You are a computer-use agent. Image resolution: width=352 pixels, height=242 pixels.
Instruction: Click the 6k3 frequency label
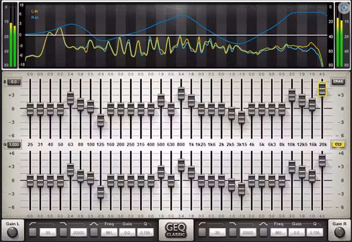click(272, 145)
